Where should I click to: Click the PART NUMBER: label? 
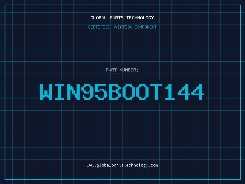coord(122,70)
